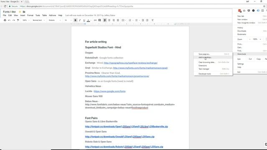Open the fontpair Oswald and Open Sans link
The height and width of the screenshot is (150, 267).
(120, 137)
